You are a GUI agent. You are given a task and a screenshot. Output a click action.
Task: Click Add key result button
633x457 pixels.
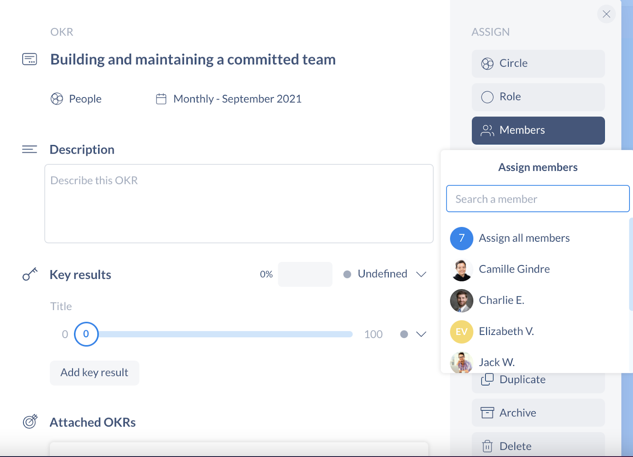[95, 373]
